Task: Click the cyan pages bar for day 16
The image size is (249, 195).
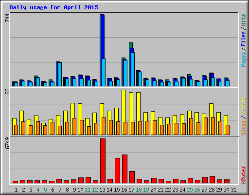Action: 125,73
